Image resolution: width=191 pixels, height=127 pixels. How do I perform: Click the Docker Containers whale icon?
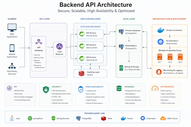(161, 30)
